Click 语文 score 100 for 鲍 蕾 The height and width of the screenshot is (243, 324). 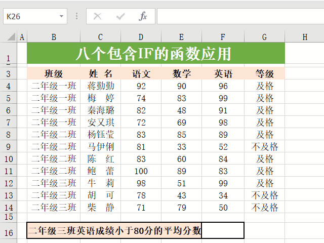[141, 171]
